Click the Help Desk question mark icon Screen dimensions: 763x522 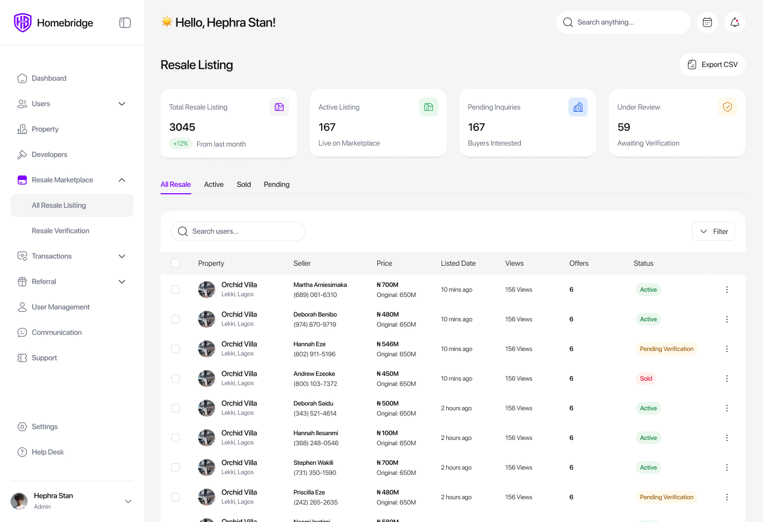coord(22,452)
